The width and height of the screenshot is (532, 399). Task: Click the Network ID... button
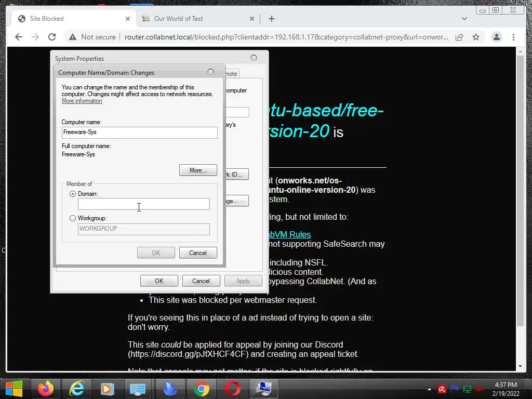click(237, 175)
